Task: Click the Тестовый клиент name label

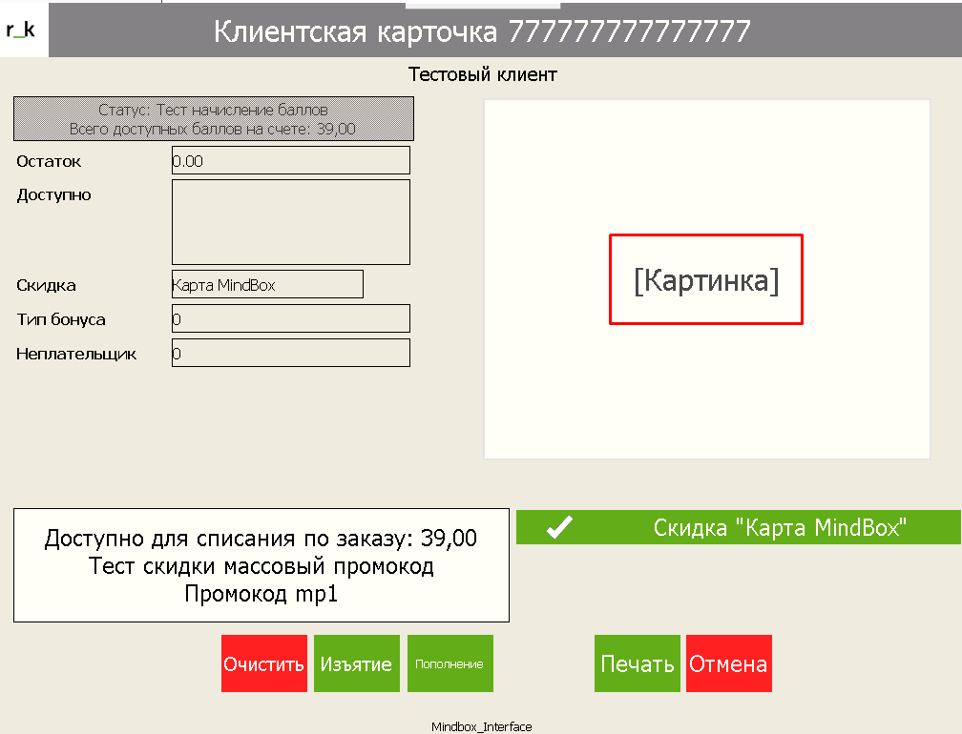Action: 482,74
